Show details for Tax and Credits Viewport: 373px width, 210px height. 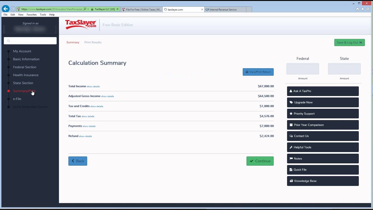(x=97, y=106)
